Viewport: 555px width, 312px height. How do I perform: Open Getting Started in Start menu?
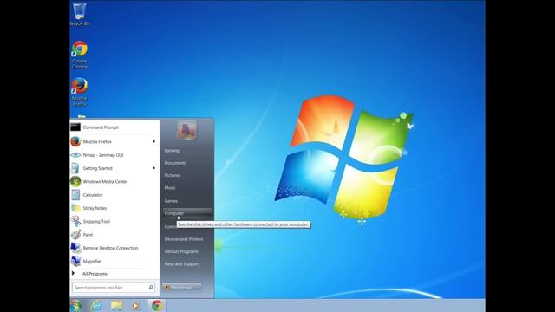click(114, 168)
